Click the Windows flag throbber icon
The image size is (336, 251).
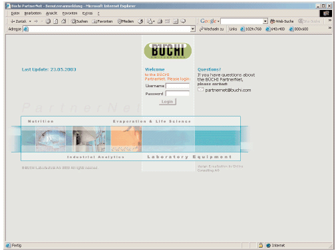tap(326, 13)
